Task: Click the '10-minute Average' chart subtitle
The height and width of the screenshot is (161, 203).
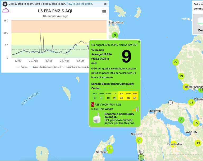Action: point(55,16)
